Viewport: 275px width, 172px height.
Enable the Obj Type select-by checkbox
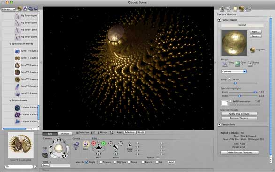click(115, 162)
